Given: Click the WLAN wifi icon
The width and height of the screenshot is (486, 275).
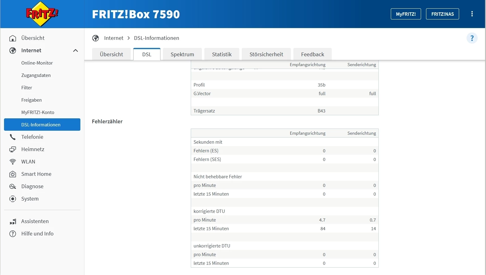Looking at the screenshot, I should coord(13,162).
